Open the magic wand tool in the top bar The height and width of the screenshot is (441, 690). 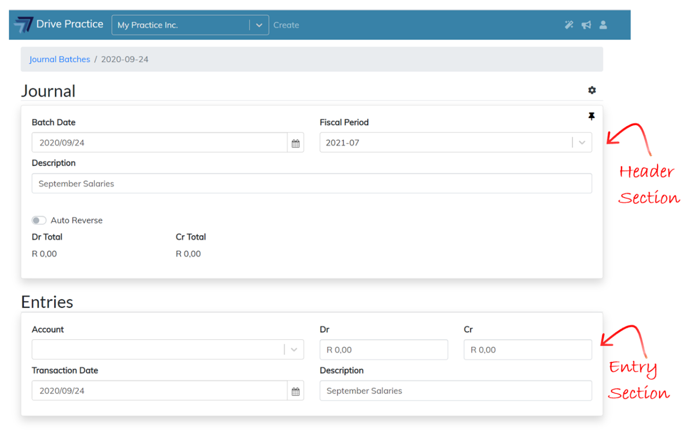point(569,25)
